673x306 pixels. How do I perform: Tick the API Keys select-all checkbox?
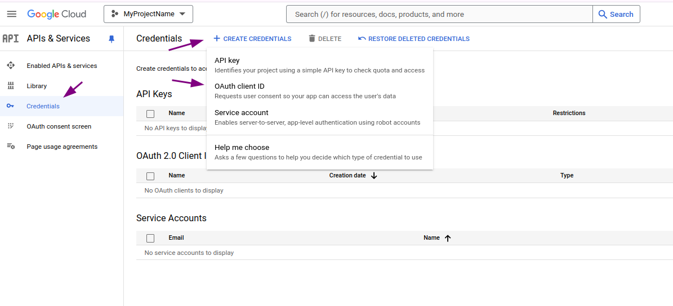tap(150, 113)
